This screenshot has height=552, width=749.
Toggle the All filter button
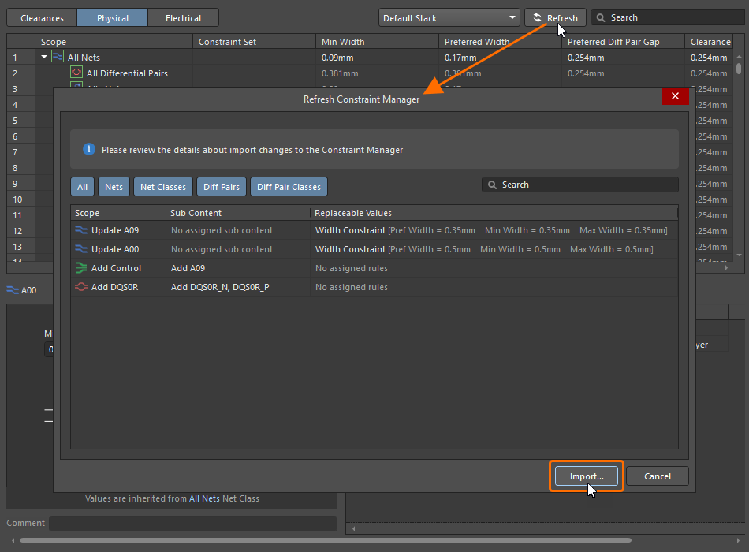click(x=81, y=187)
